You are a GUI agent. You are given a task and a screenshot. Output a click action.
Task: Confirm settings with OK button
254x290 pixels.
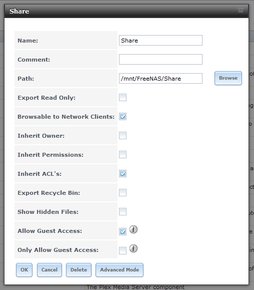pyautogui.click(x=24, y=270)
